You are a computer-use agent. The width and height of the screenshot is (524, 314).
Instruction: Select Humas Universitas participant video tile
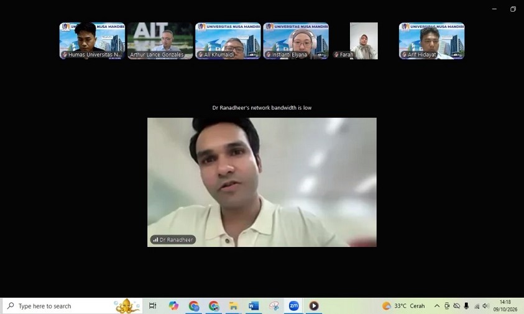(92, 41)
